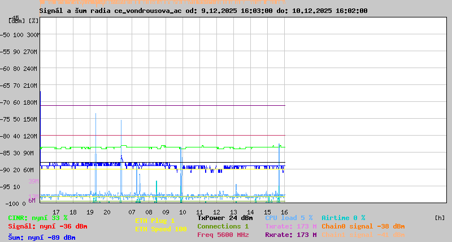Click the pink '39M' rate marker
The height and width of the screenshot is (242, 452).
[x=33, y=181]
